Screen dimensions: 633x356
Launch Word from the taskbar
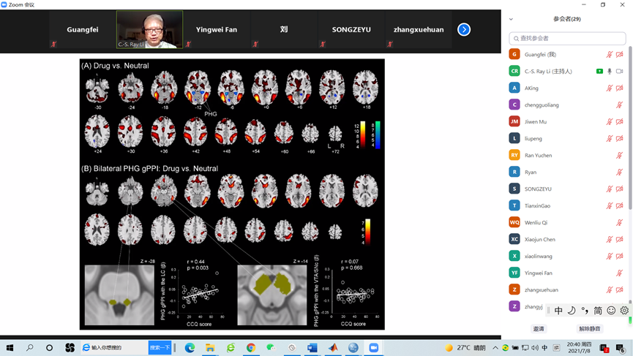pyautogui.click(x=312, y=348)
